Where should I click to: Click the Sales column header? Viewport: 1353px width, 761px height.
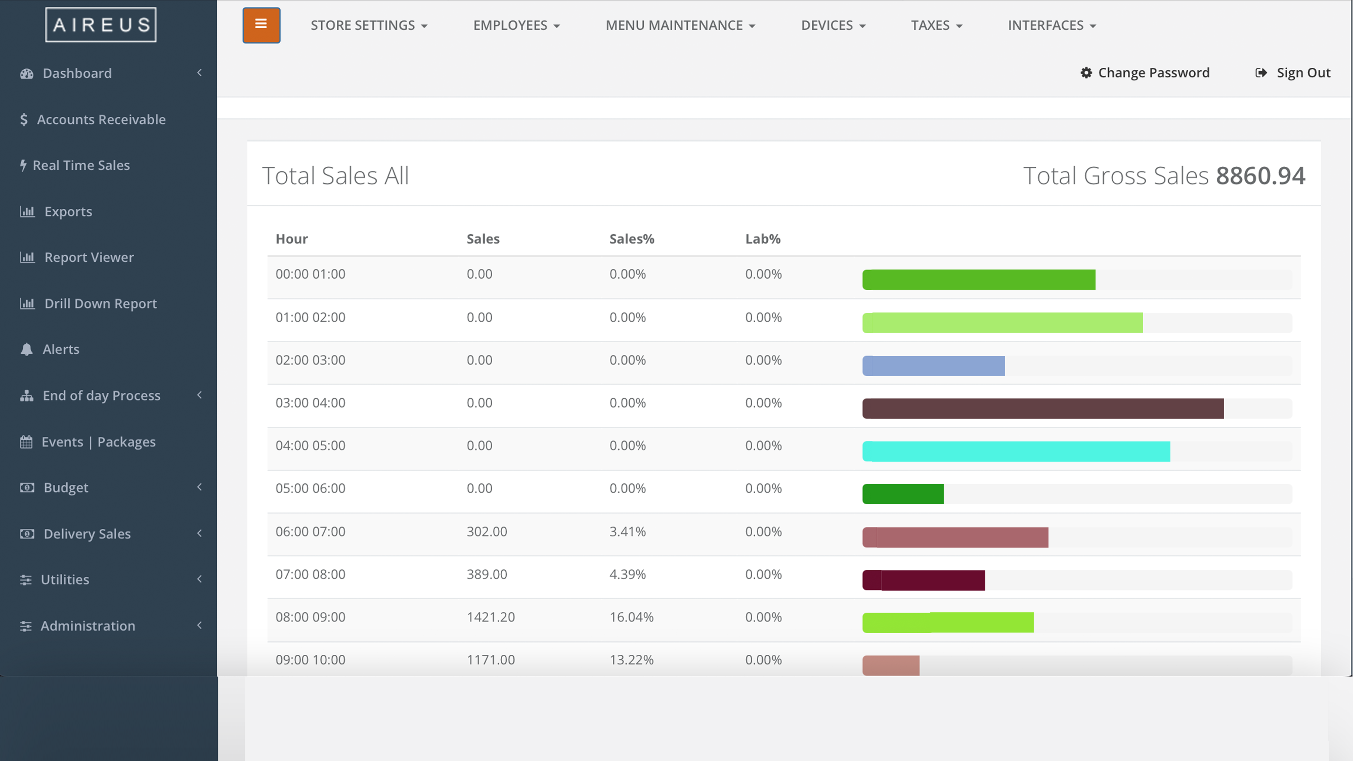(483, 239)
